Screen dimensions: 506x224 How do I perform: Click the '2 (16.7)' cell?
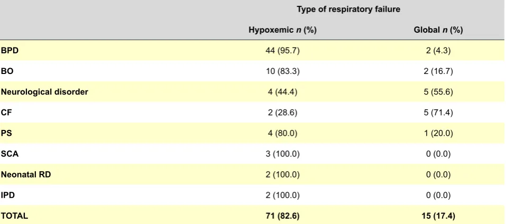coord(438,71)
